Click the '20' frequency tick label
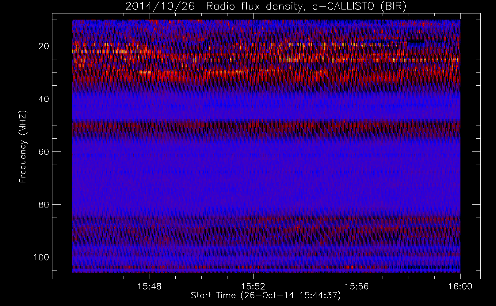The width and height of the screenshot is (496, 306). point(44,46)
